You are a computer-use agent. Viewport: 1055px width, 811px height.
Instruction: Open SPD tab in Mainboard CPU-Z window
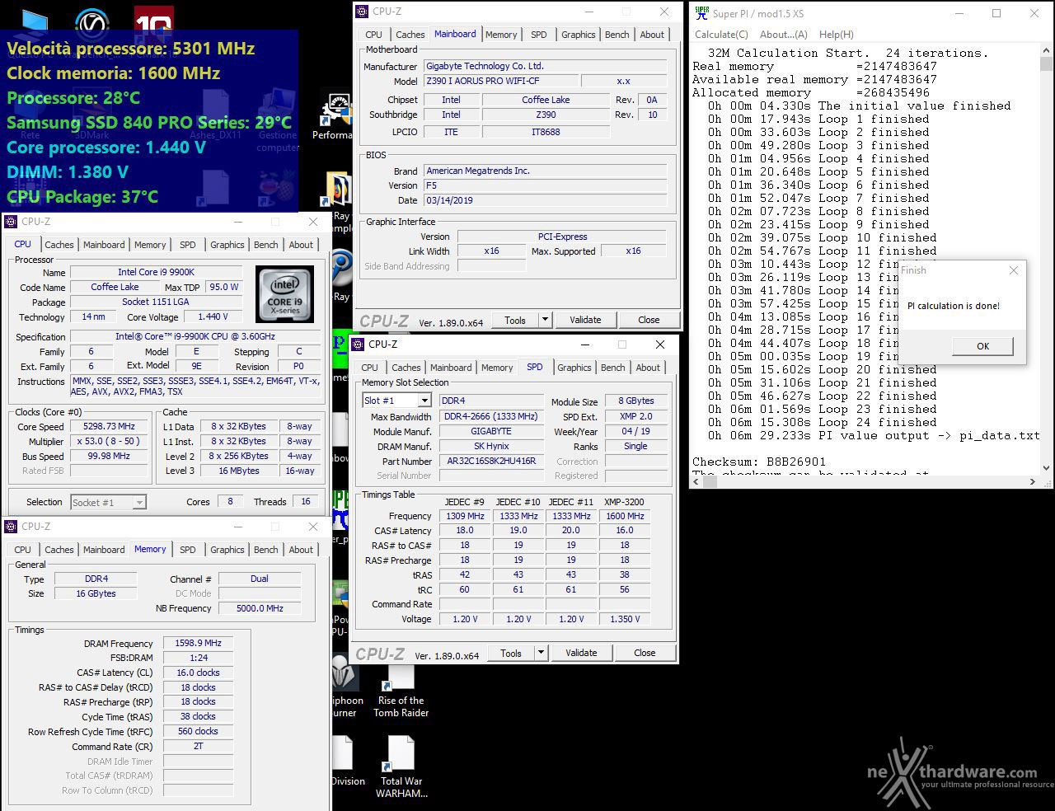click(x=539, y=35)
